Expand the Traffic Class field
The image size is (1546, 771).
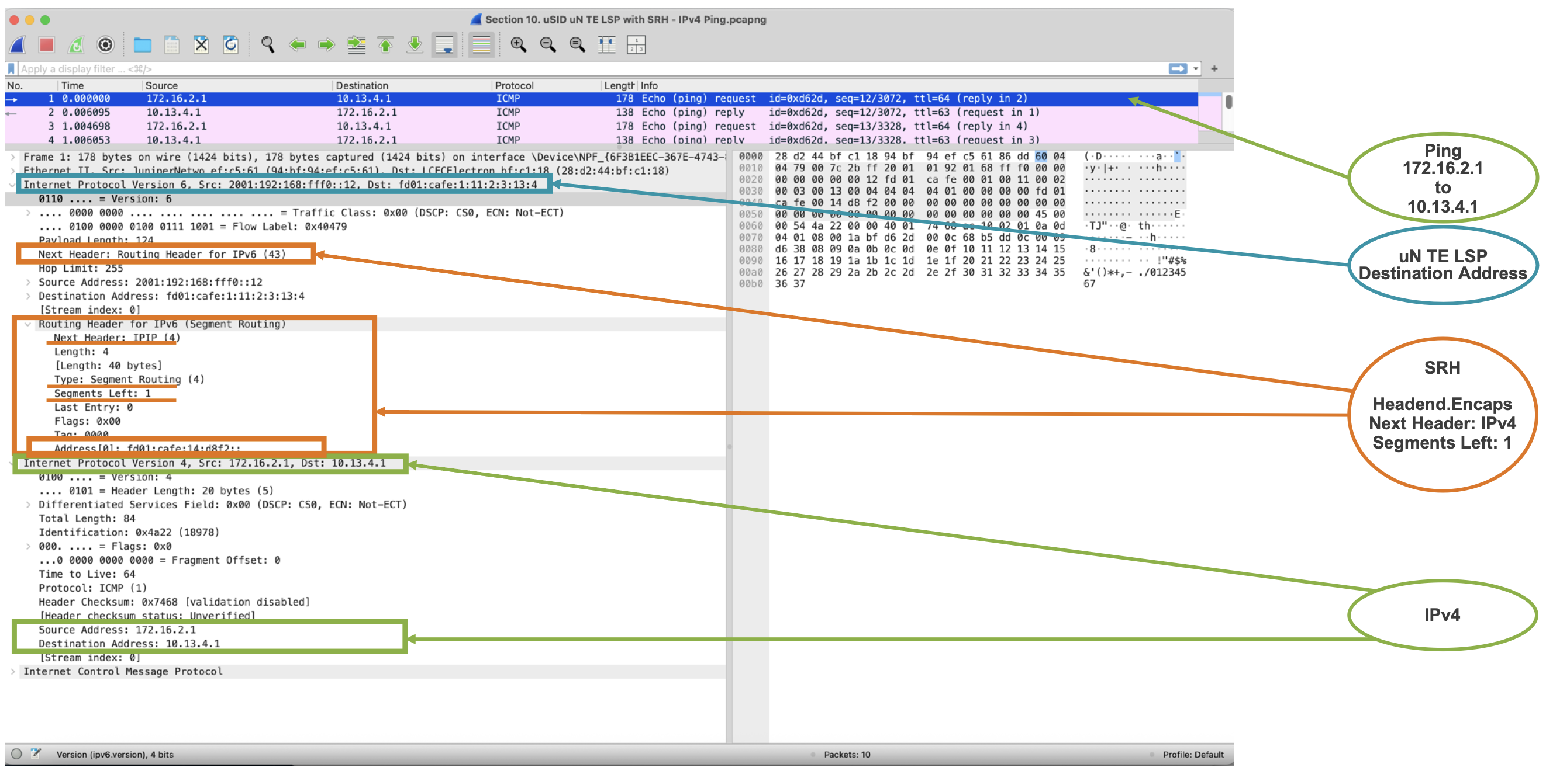28,213
